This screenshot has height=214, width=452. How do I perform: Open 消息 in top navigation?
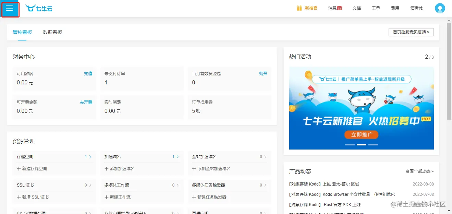(332, 8)
